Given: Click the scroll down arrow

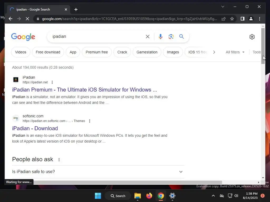Looking at the screenshot, I should coord(263,178).
